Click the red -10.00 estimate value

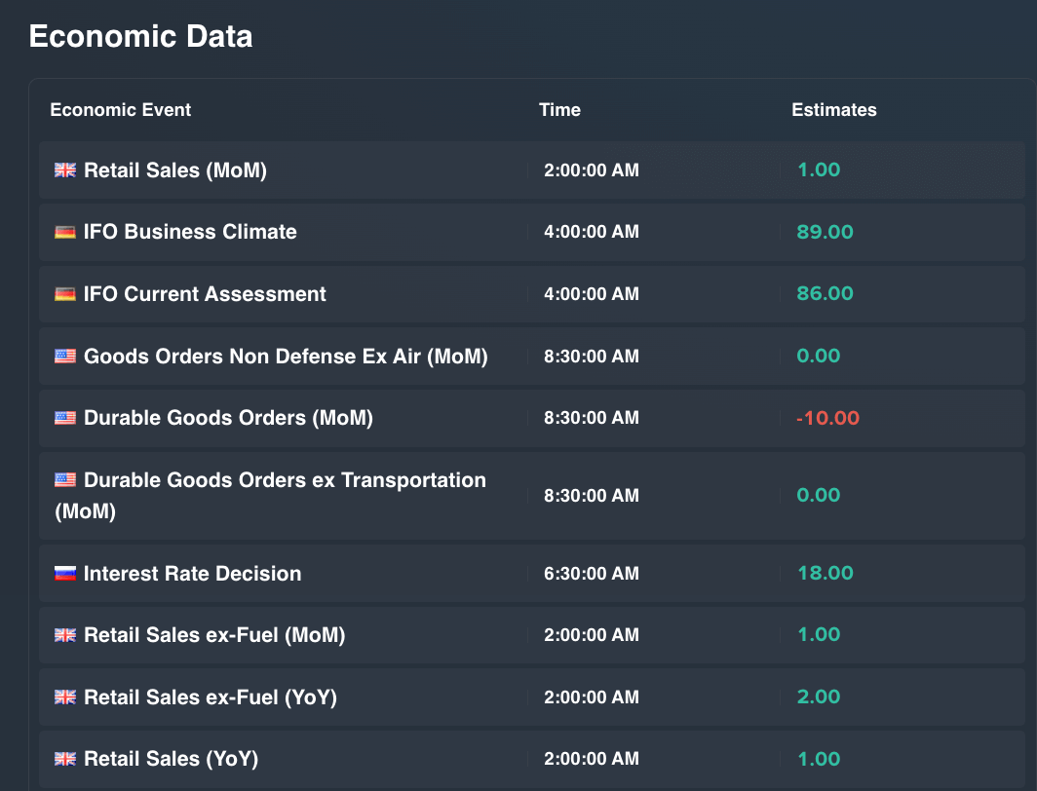827,418
